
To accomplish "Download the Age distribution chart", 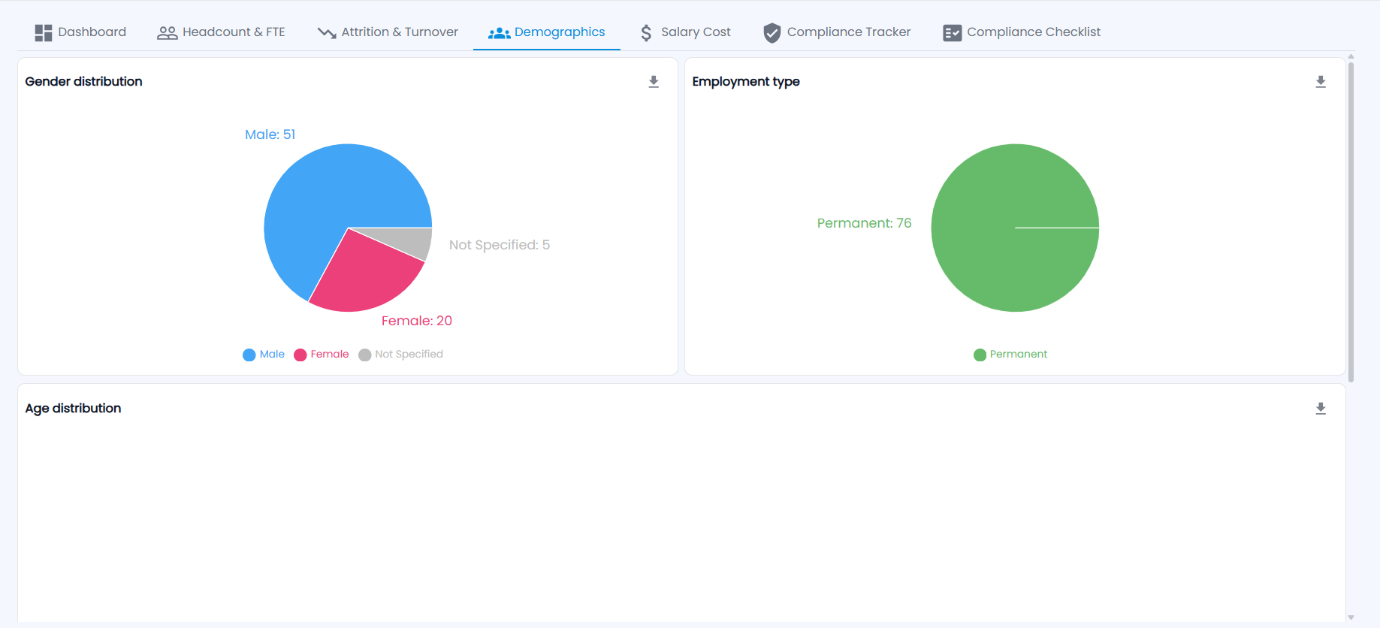I will click(1321, 409).
